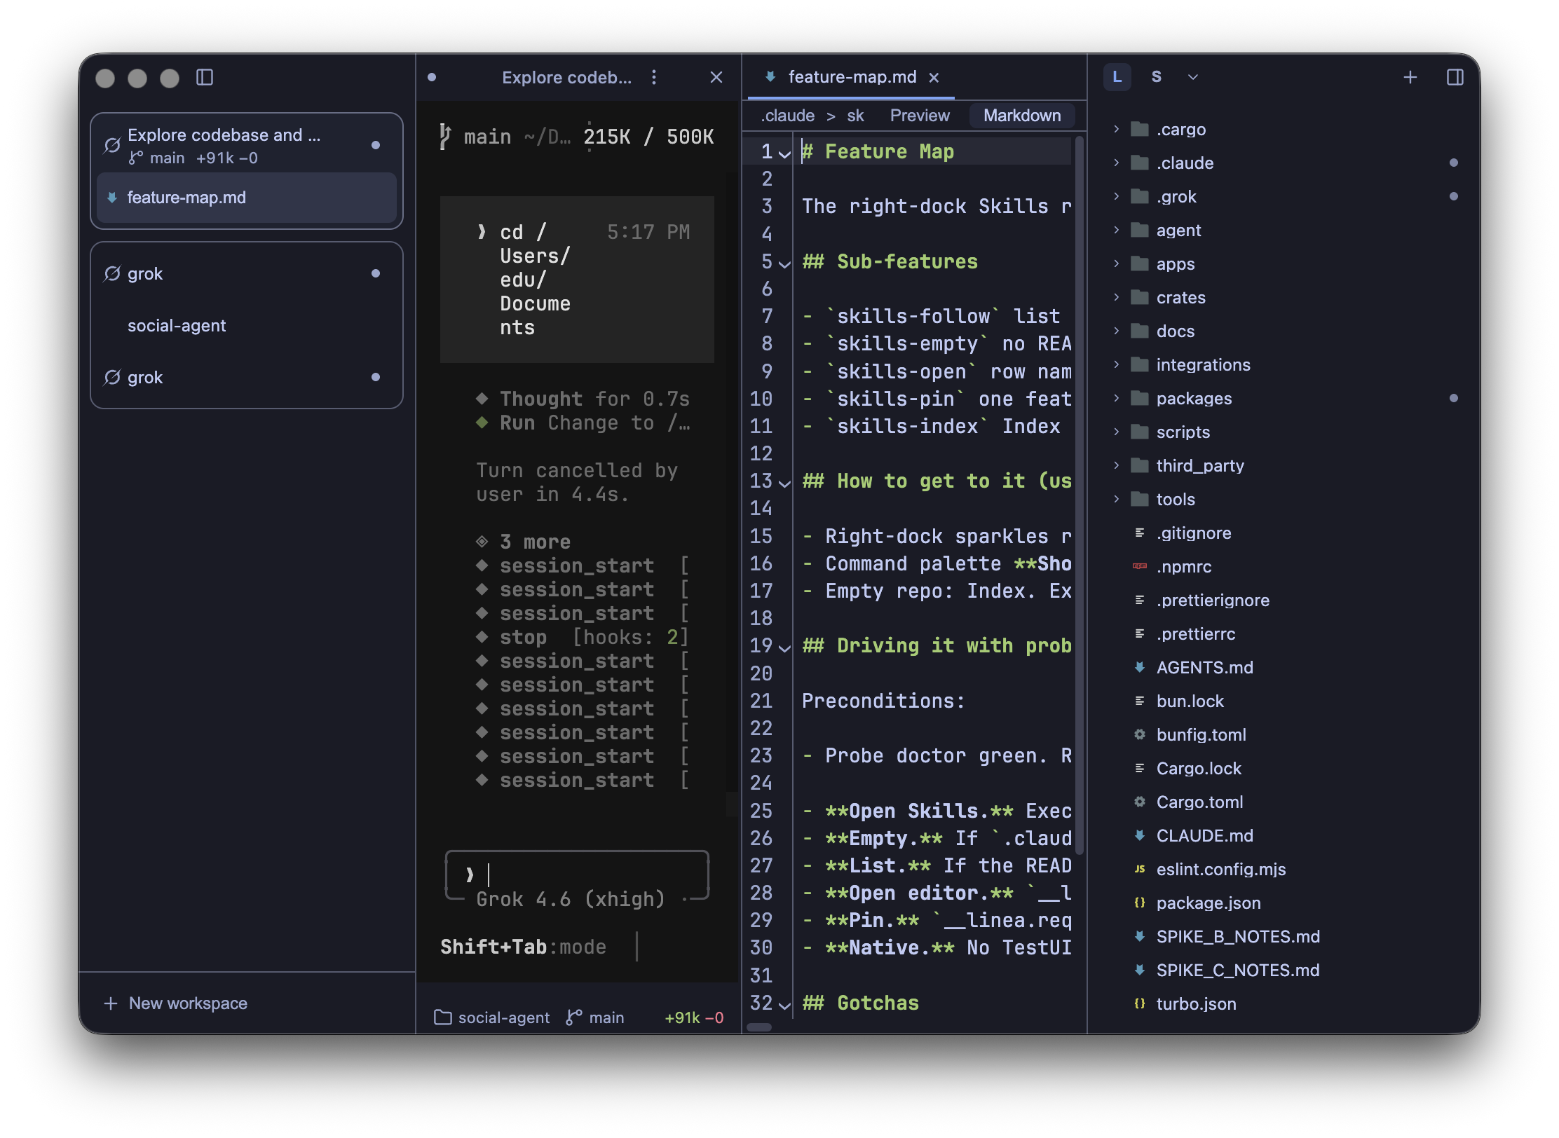Click the editor horizontal scrollbar thumb
Viewport: 1559px width, 1138px height.
[759, 1027]
